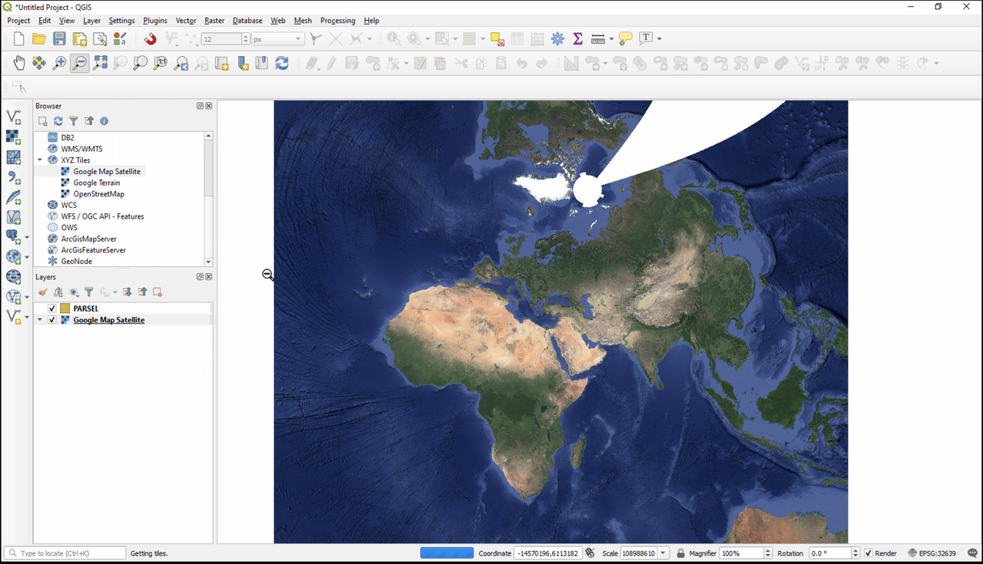The image size is (983, 564).
Task: Open the Vector menu
Action: [186, 21]
